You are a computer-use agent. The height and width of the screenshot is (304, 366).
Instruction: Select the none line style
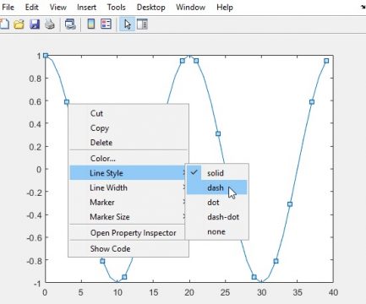pos(216,231)
